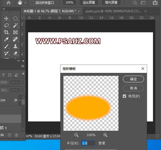Image resolution: width=161 pixels, height=150 pixels.
Task: Zoom in the blur preview
Action: tap(105, 135)
